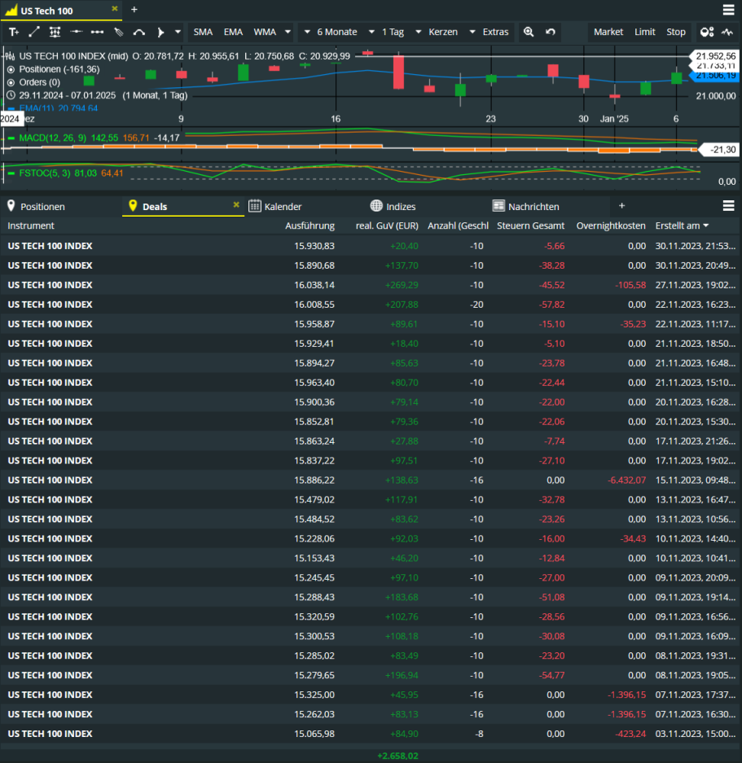Click the -423,24 overnight cost cell
This screenshot has width=742, height=763.
pos(630,734)
